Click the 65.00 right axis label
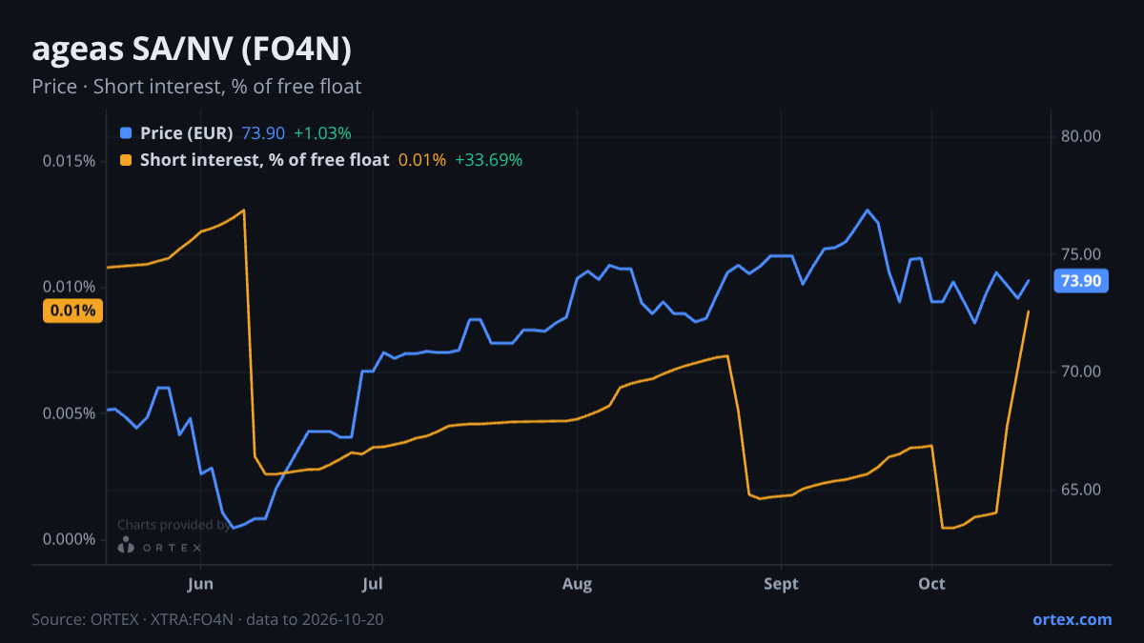 coord(1081,490)
